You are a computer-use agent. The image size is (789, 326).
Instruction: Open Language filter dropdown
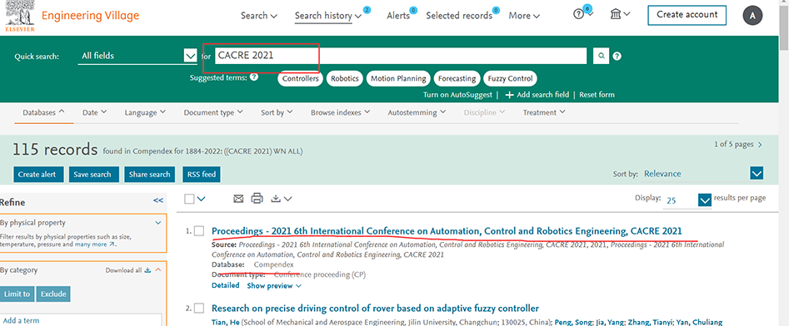146,112
